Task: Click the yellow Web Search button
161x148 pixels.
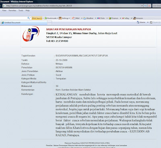Action: point(37,18)
